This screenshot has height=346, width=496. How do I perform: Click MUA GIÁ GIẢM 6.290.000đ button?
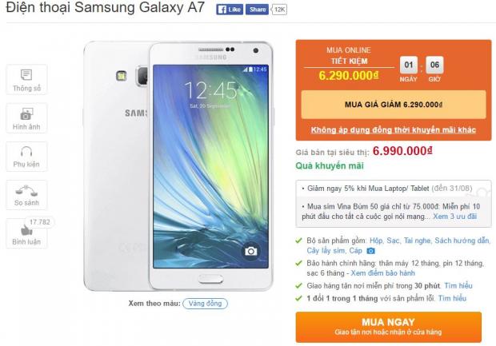394,105
